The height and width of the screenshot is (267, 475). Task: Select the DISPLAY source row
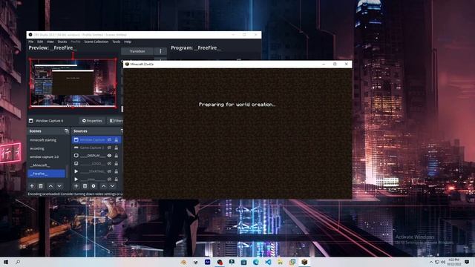[x=96, y=156]
